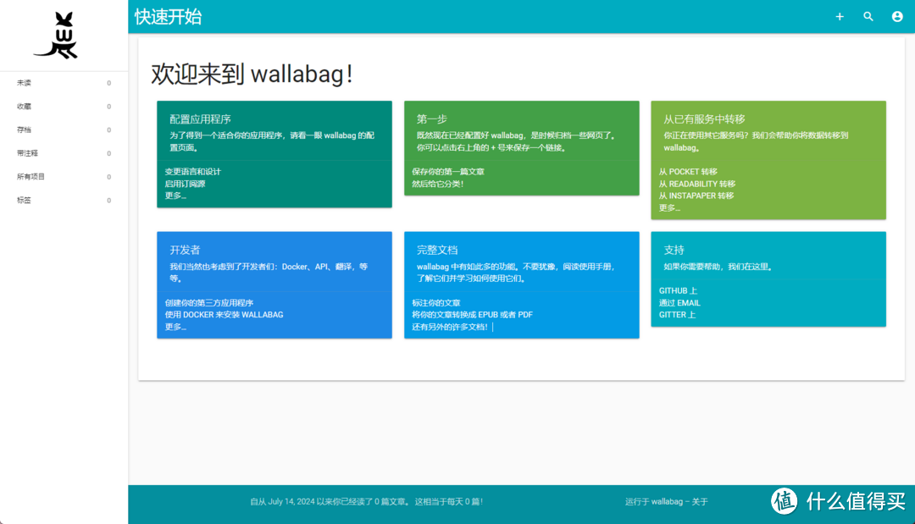Select 收藏 in the sidebar

coord(24,107)
